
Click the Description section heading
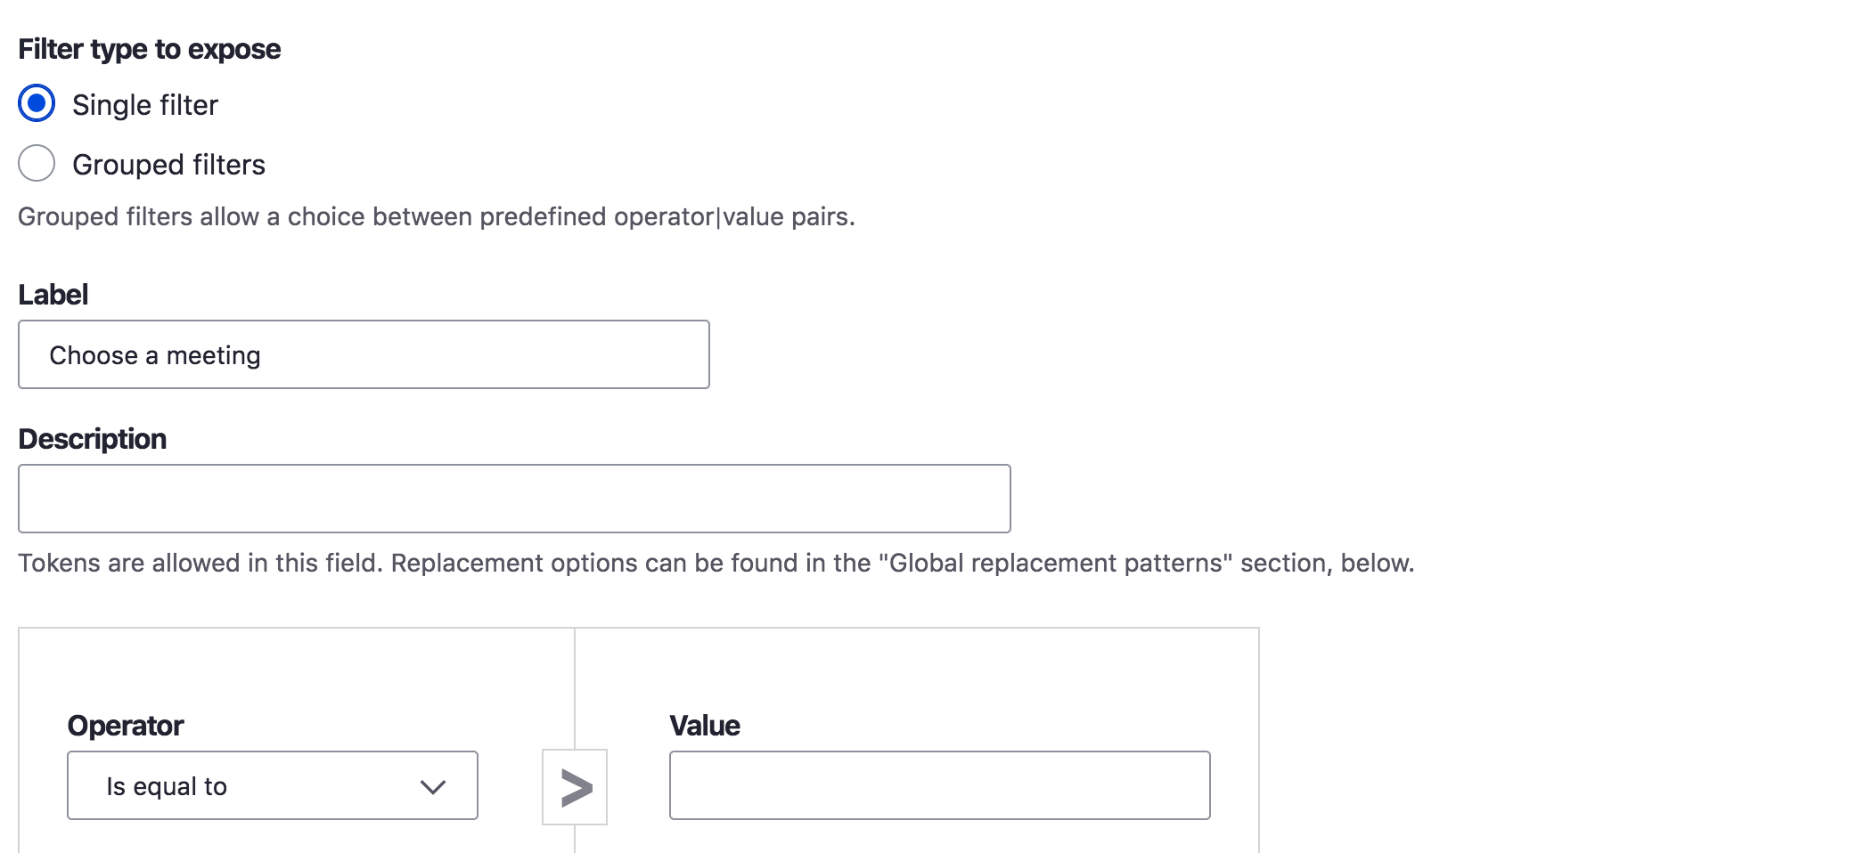click(x=93, y=438)
